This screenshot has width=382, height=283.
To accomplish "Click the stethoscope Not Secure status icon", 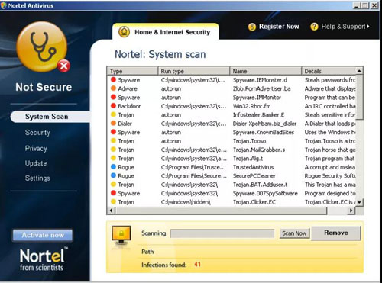I will (x=42, y=47).
